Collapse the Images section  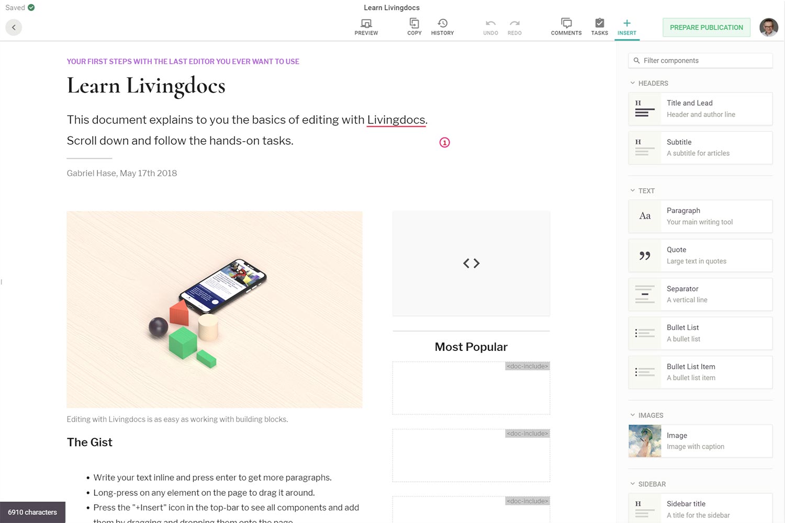coord(633,415)
